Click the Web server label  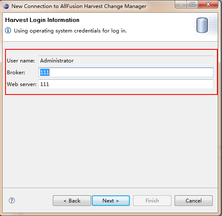pos(22,84)
